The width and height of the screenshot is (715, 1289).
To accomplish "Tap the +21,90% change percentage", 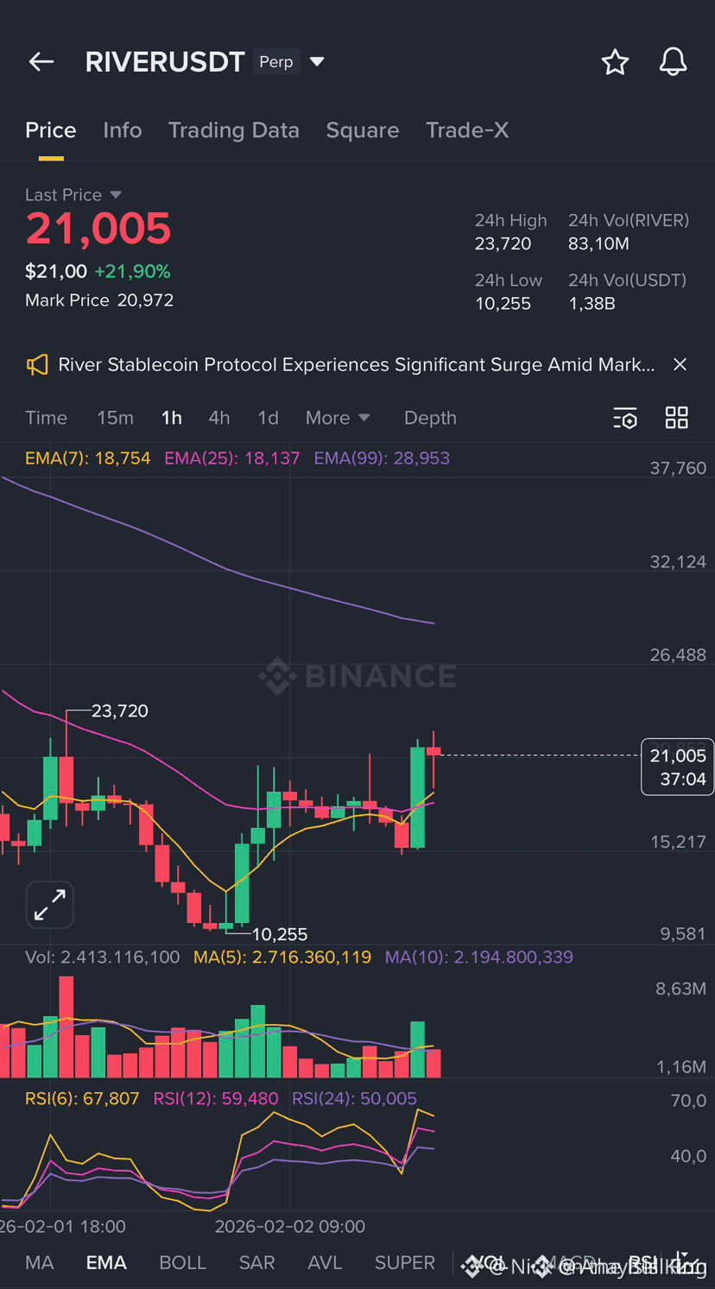I will click(x=132, y=272).
